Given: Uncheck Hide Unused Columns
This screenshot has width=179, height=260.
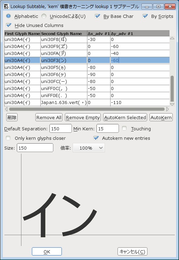Looking at the screenshot, I should pyautogui.click(x=8, y=25).
